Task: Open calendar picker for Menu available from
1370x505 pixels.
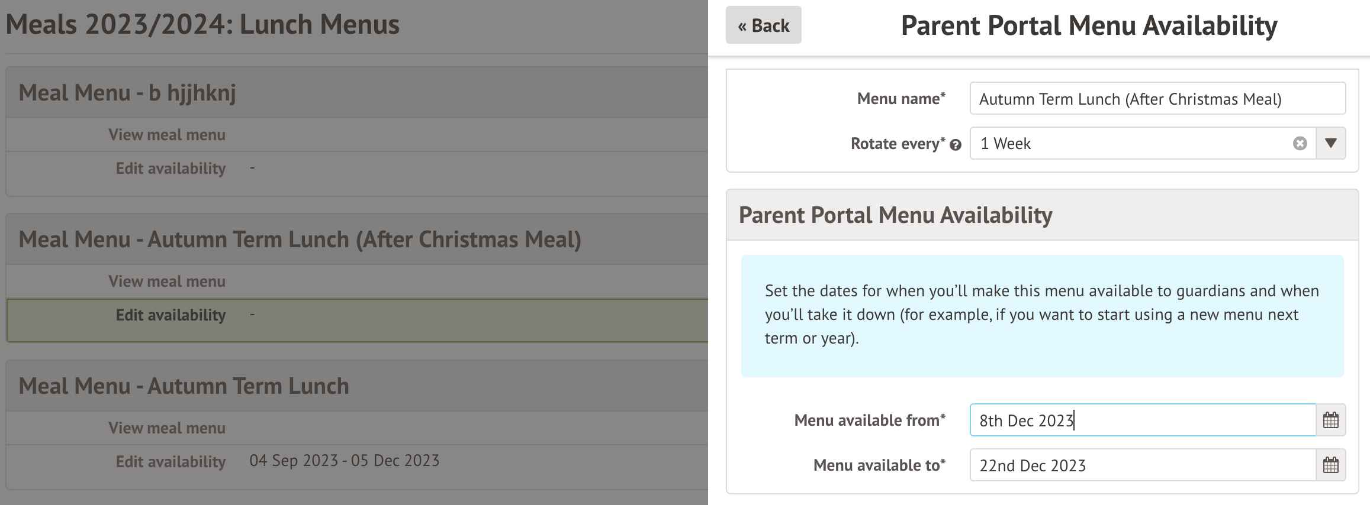Action: [1330, 420]
